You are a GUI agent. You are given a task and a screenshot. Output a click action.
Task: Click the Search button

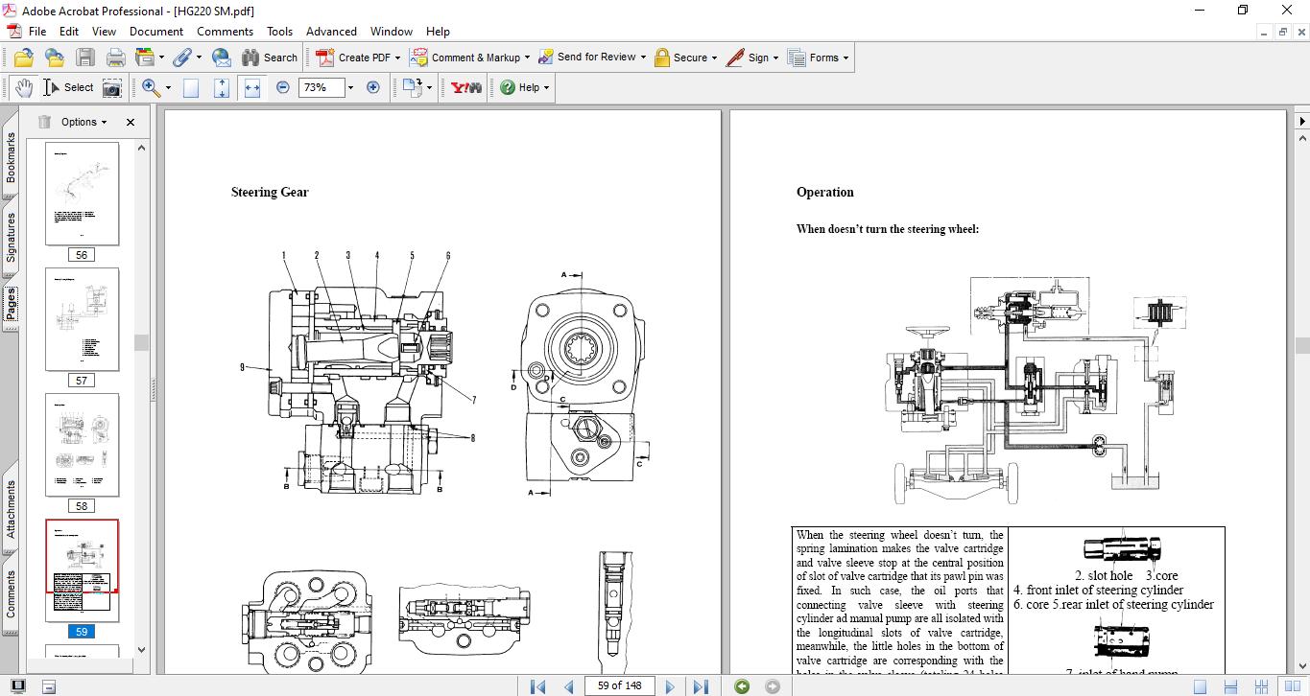click(270, 58)
